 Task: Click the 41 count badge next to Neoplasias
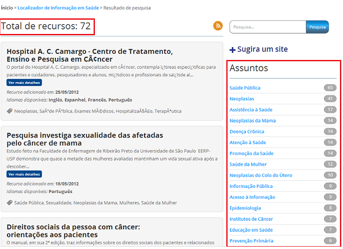330,99
